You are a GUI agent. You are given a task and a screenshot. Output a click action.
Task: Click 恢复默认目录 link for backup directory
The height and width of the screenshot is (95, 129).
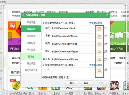96,65
